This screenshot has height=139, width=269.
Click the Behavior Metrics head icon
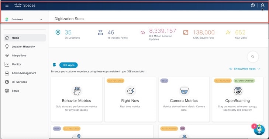tap(77, 91)
